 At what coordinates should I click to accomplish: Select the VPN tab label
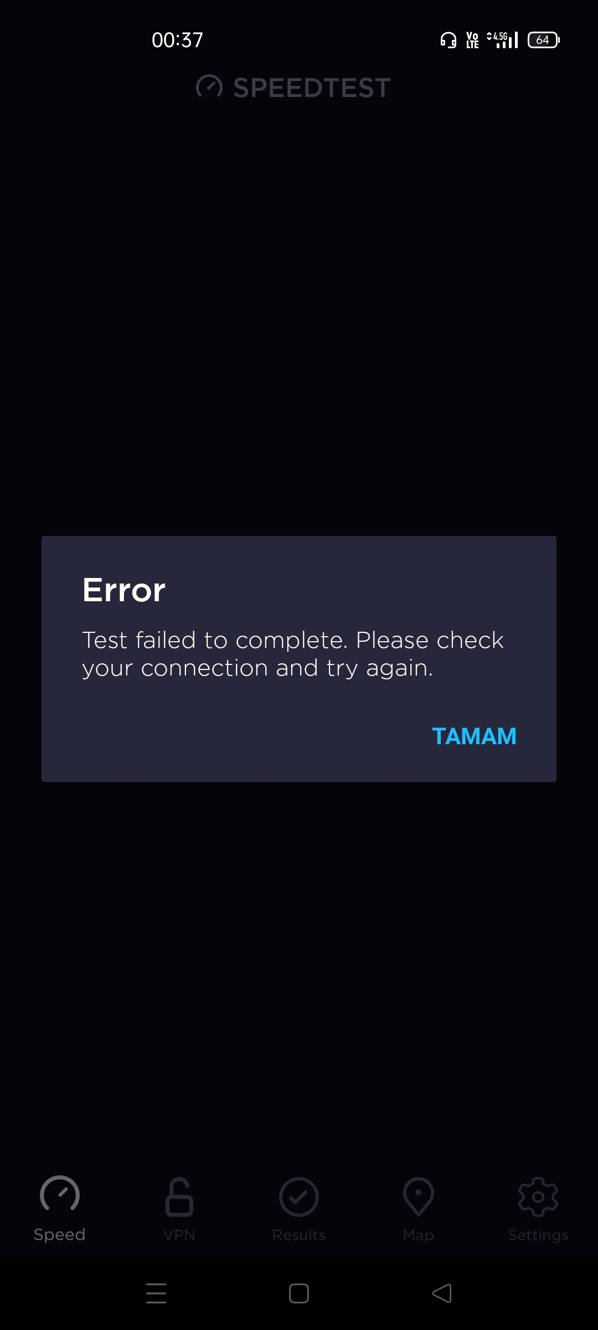pyautogui.click(x=179, y=1235)
